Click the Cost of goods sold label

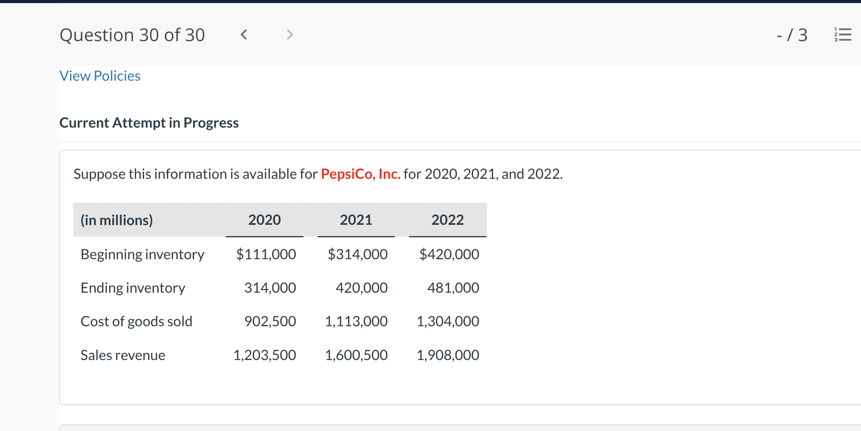136,322
